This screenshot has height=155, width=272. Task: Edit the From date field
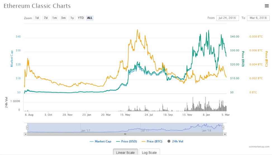tap(227, 18)
